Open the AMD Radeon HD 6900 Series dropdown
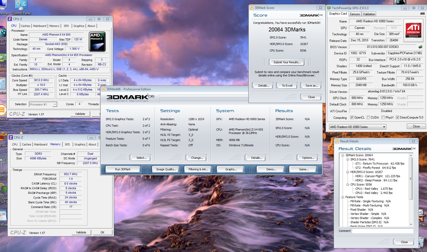The height and width of the screenshot is (252, 427). click(358, 127)
